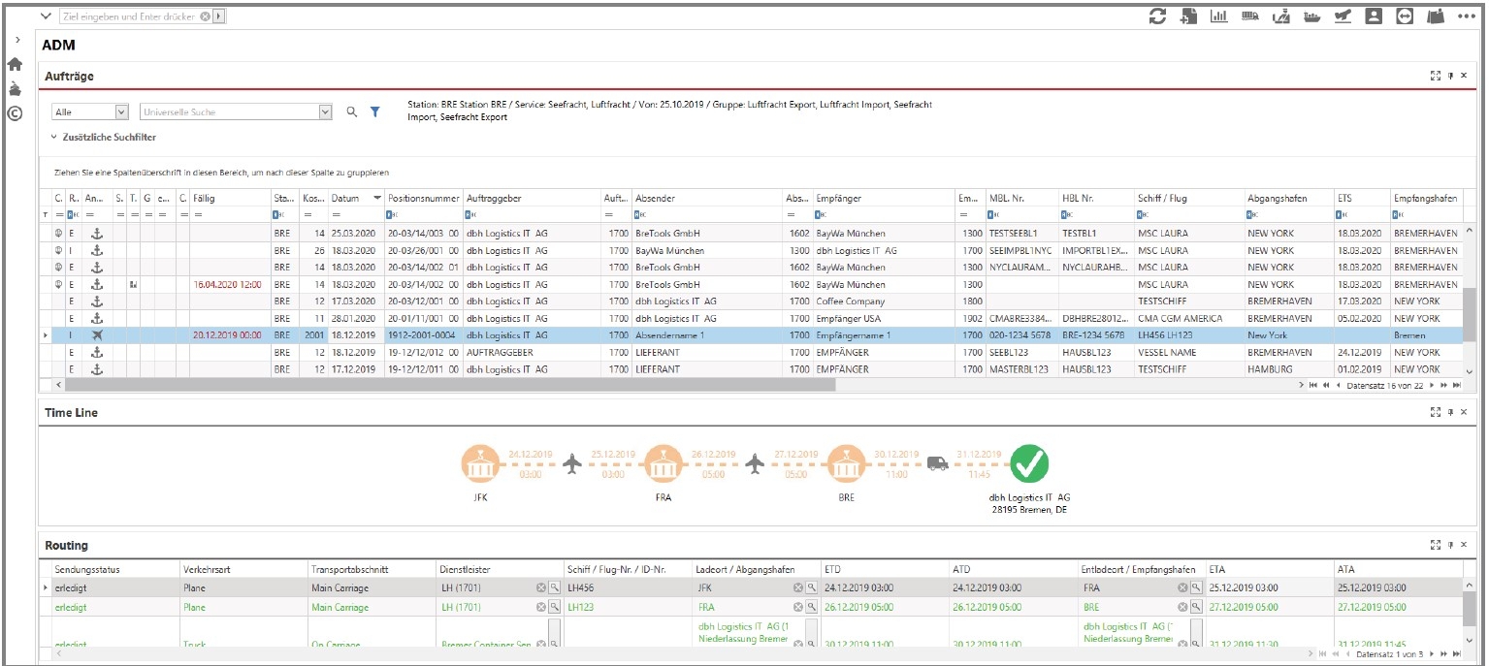
Task: Open the 'Alle' dropdown
Action: click(121, 112)
